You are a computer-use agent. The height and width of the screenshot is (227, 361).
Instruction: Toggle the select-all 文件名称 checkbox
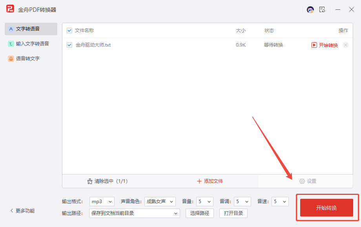tap(69, 31)
